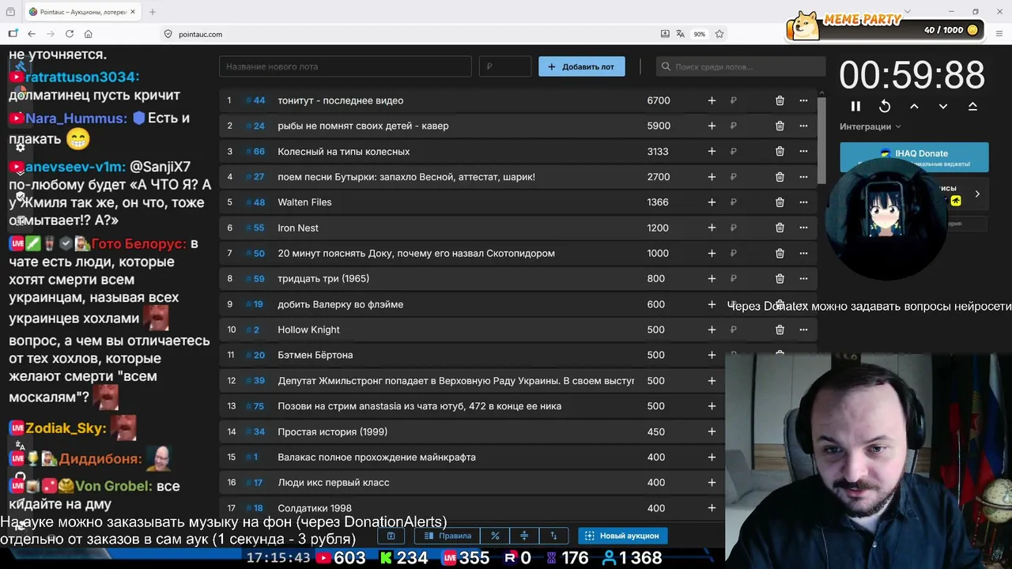Open more options for тонитут lot
This screenshot has width=1012, height=569.
803,100
